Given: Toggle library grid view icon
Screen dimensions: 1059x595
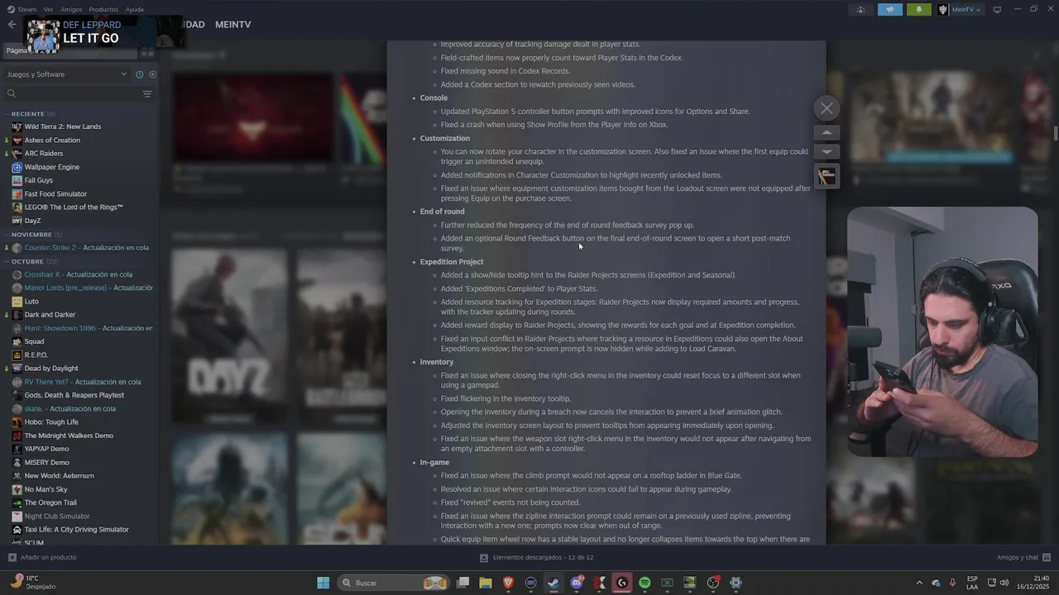Looking at the screenshot, I should [149, 51].
